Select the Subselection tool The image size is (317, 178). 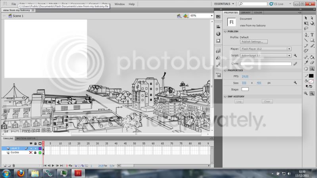pyautogui.click(x=312, y=18)
